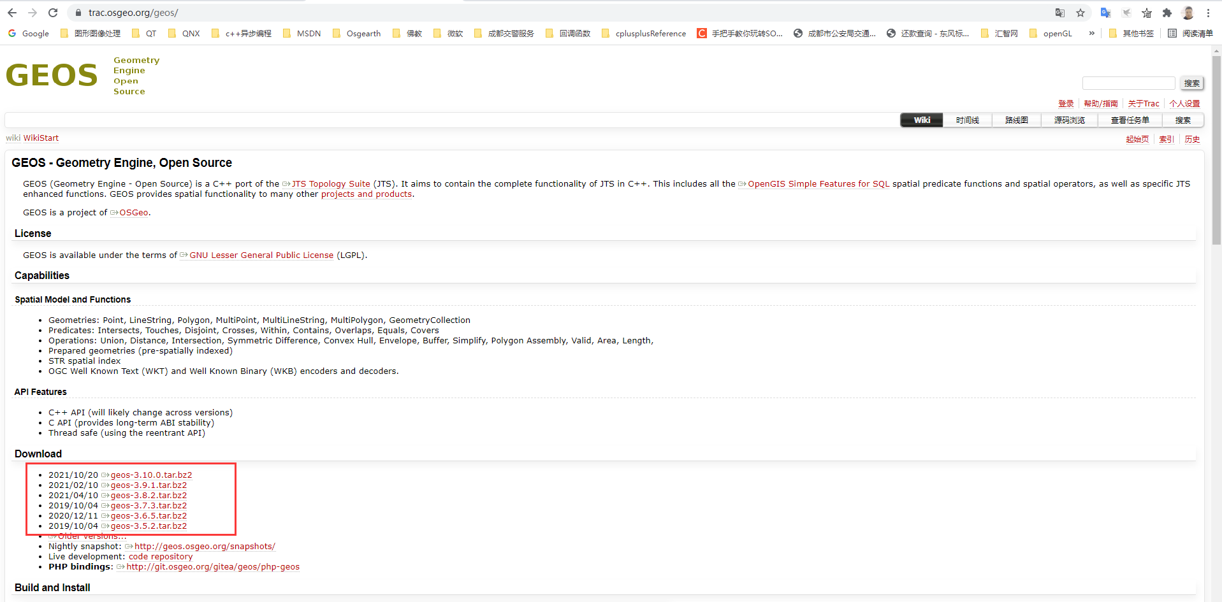Viewport: 1222px width, 602px height.
Task: Open the 图形图像处理 bookmark folder
Action: pos(90,34)
